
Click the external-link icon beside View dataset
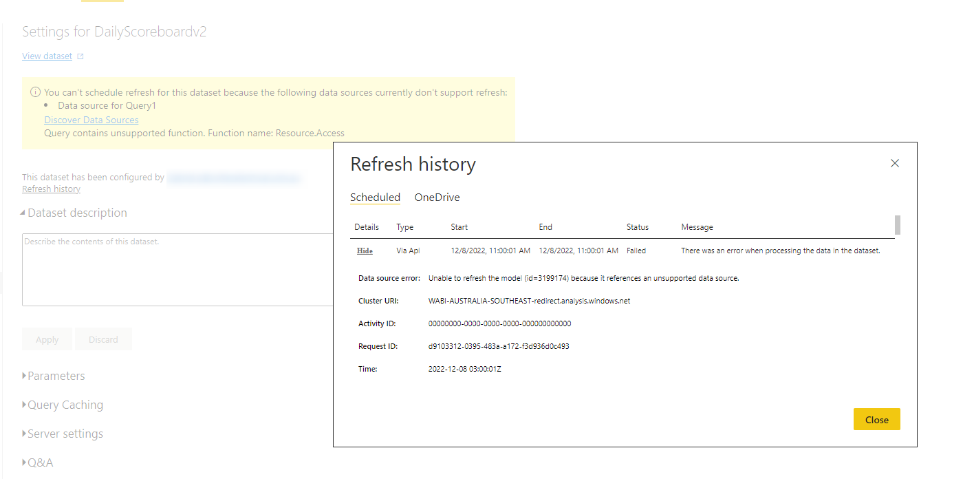coord(80,56)
